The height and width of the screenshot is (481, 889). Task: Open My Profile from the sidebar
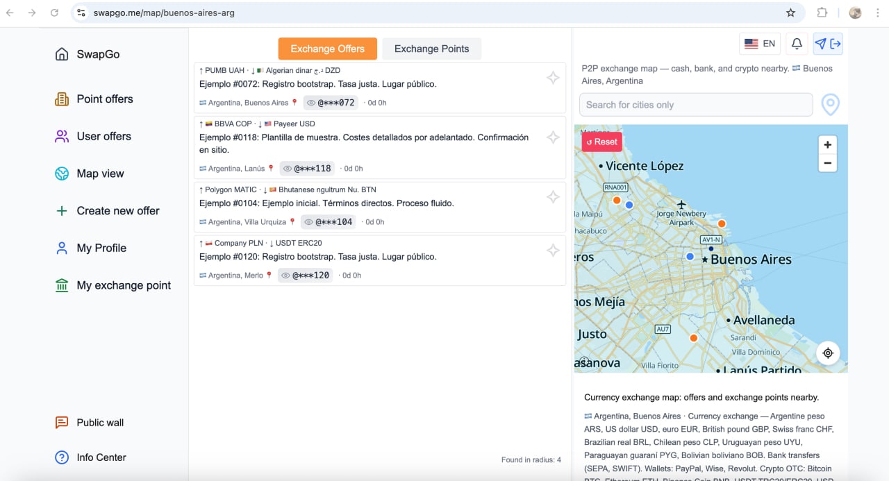[101, 248]
